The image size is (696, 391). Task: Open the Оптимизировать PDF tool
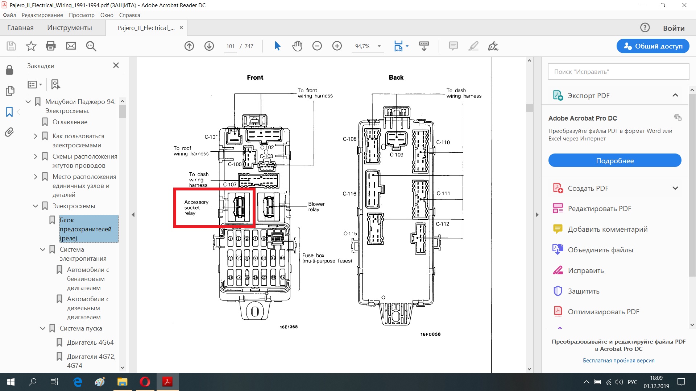pyautogui.click(x=604, y=312)
